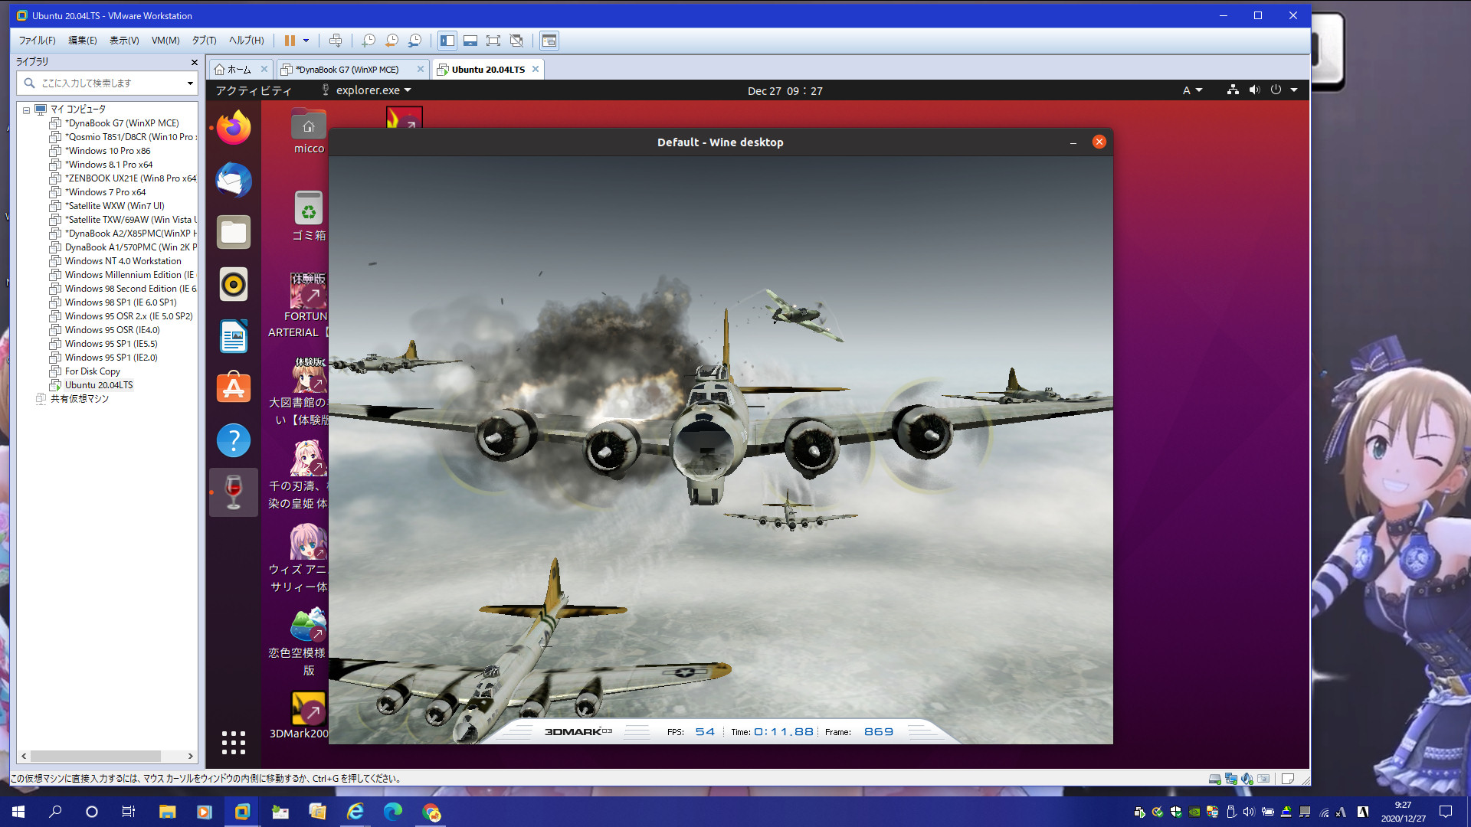Click the Ubuntu volume icon in top bar
Viewport: 1471px width, 827px height.
(x=1254, y=90)
